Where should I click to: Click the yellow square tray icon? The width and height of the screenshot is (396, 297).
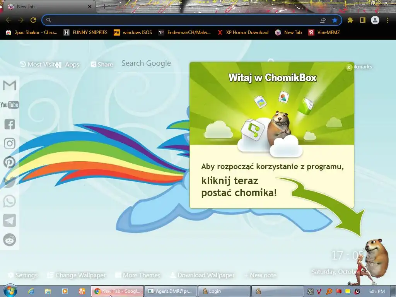pos(348,291)
